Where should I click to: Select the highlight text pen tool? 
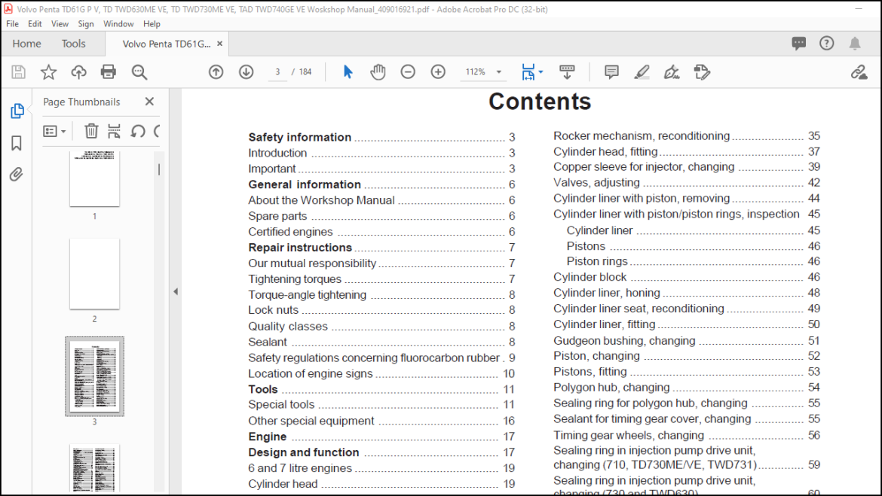tap(642, 72)
